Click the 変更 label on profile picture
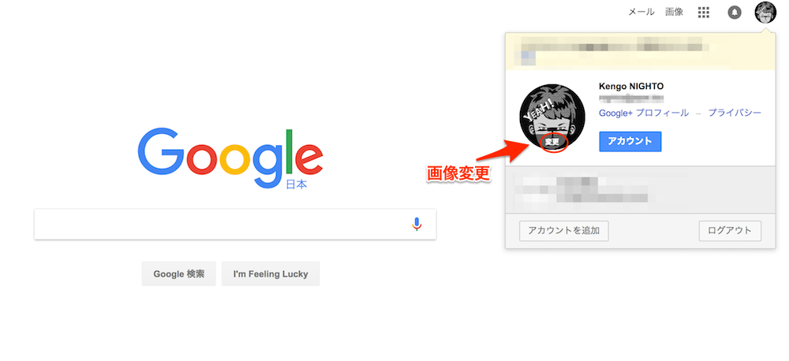 (552, 143)
